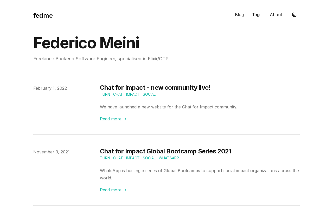Click the February 1, 2022 post date
The image size is (333, 208).
(x=50, y=88)
